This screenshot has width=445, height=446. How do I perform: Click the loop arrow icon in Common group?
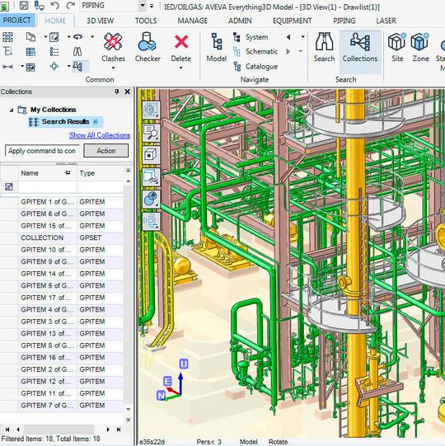[x=77, y=37]
